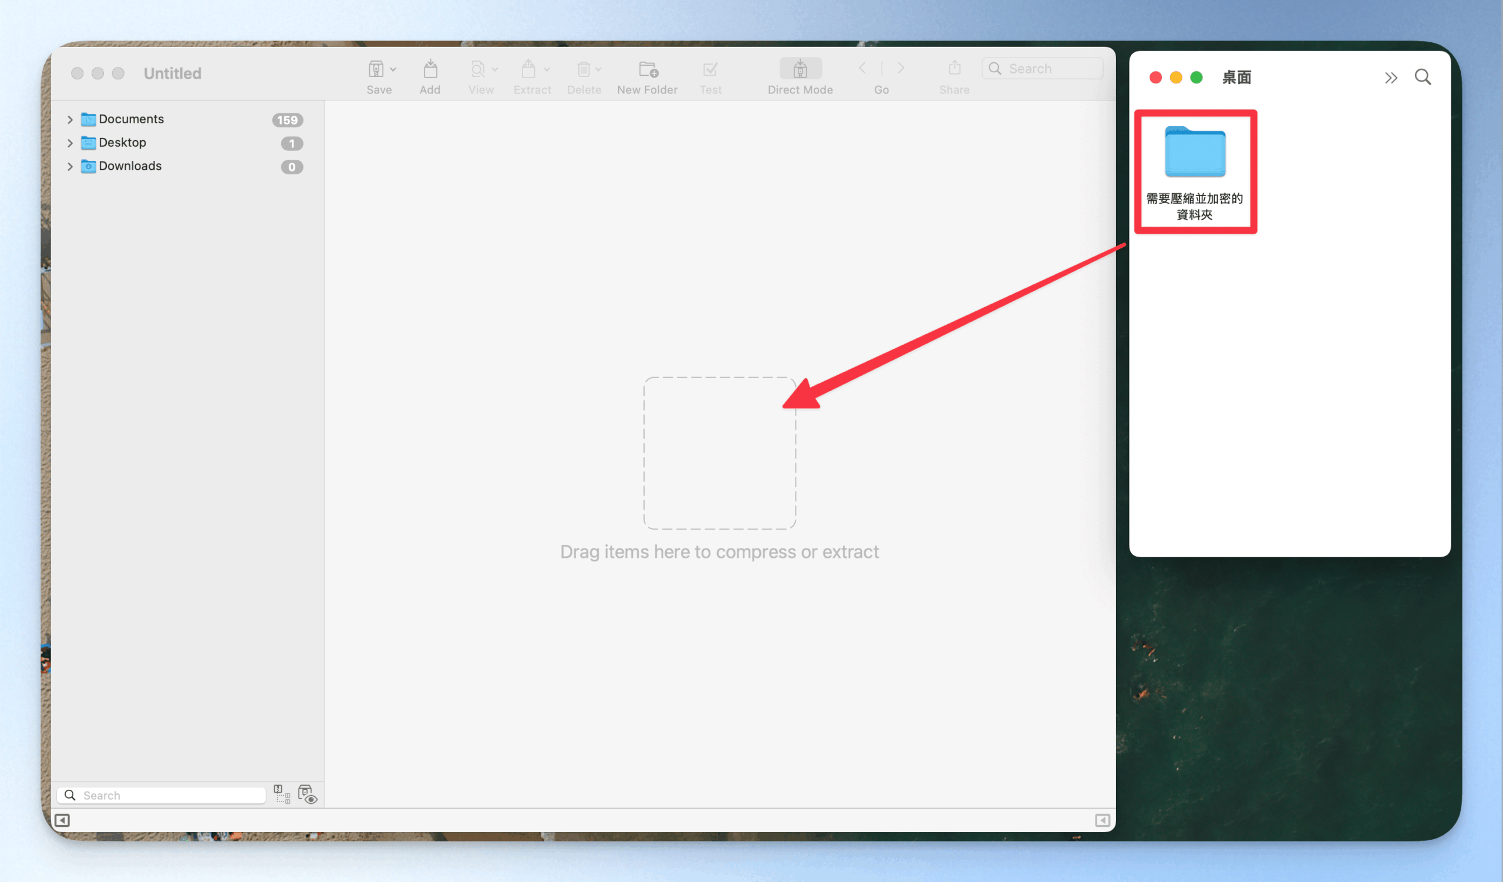Image resolution: width=1503 pixels, height=882 pixels.
Task: Click the Add files toolbar icon
Action: [x=430, y=70]
